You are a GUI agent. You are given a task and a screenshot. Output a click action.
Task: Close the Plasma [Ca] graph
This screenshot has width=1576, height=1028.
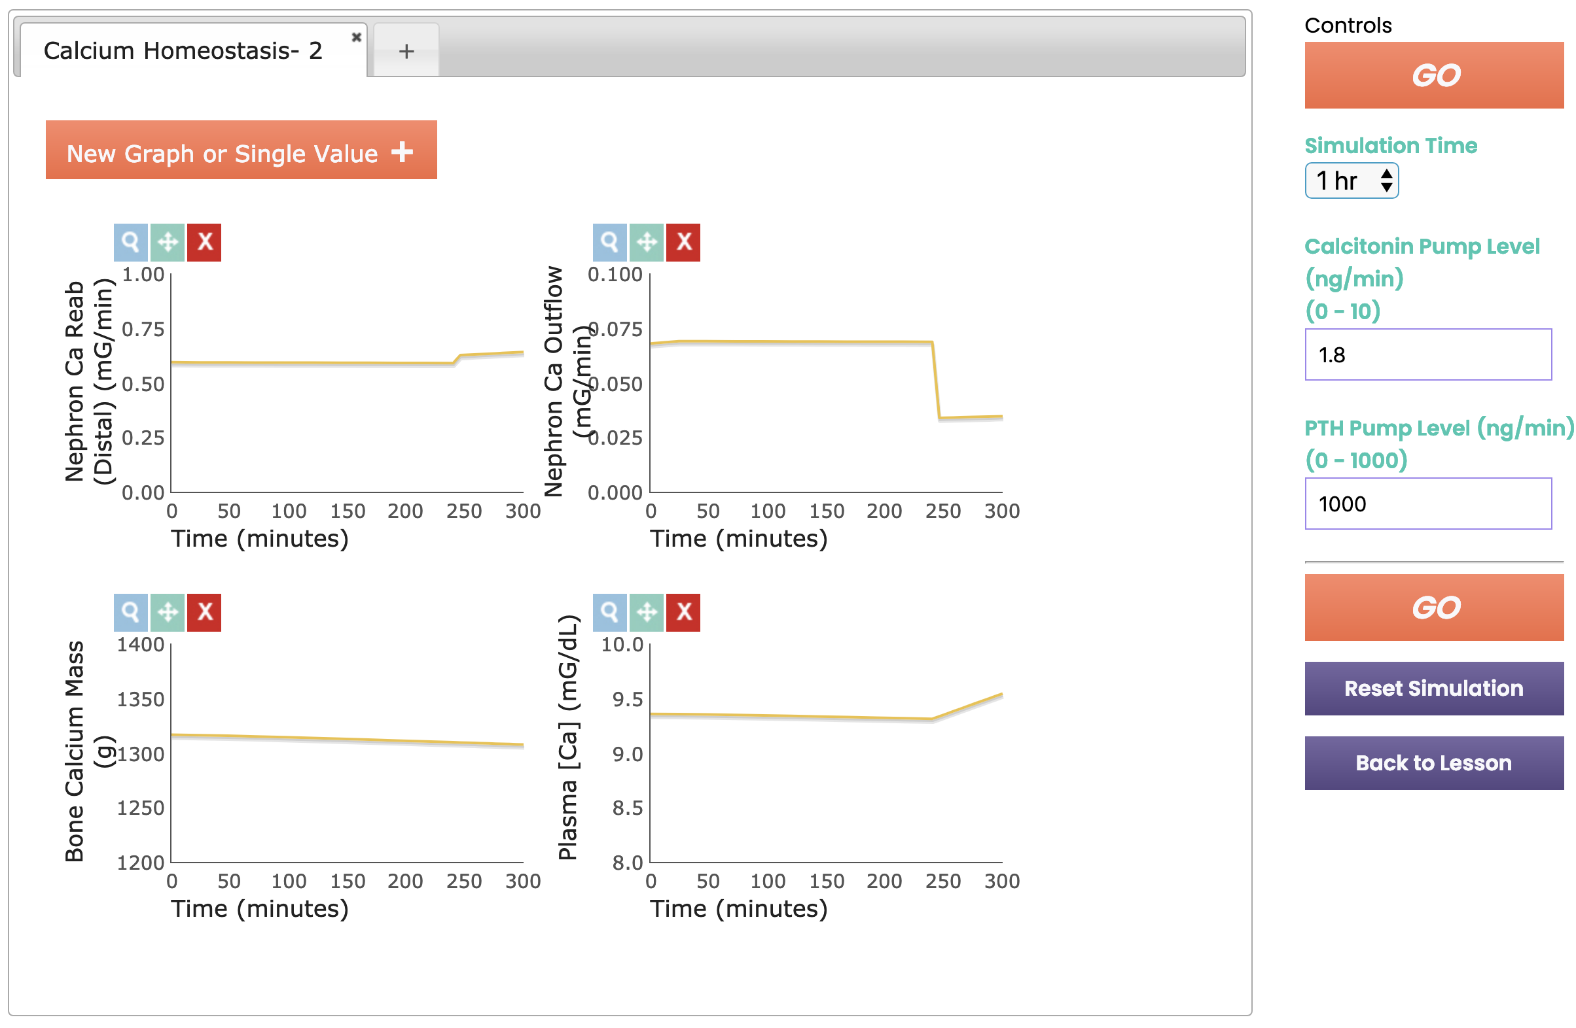click(x=683, y=612)
